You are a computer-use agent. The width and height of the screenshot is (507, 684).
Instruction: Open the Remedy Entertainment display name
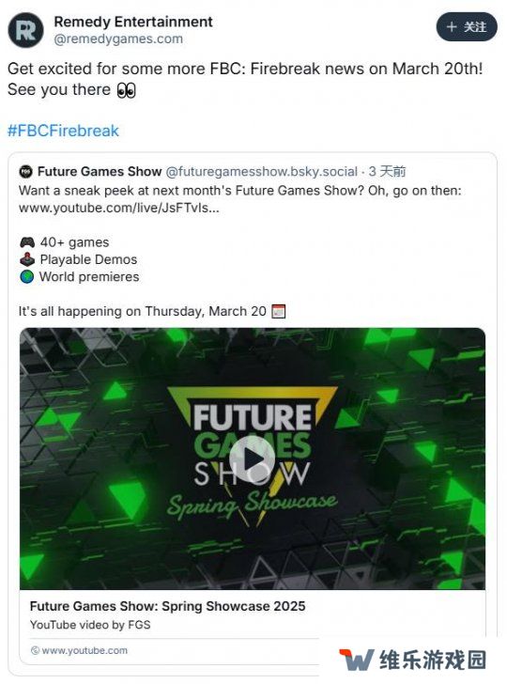(133, 22)
